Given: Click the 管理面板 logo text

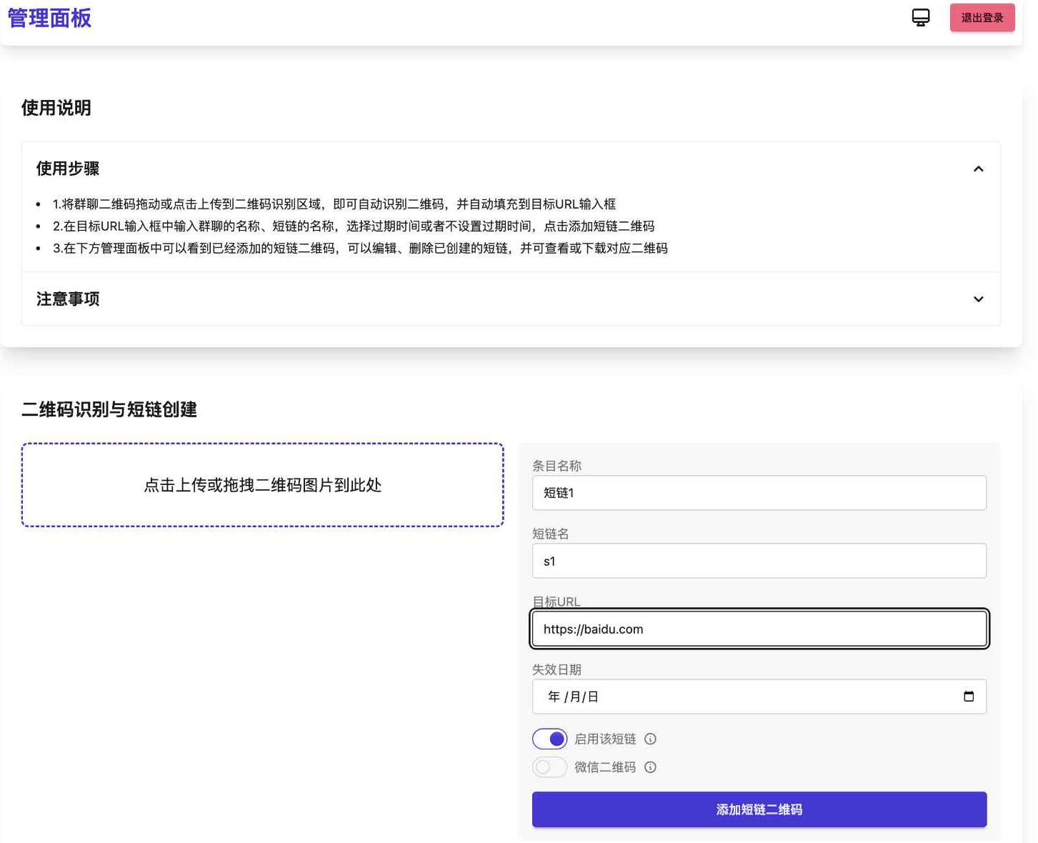Looking at the screenshot, I should coord(48,18).
